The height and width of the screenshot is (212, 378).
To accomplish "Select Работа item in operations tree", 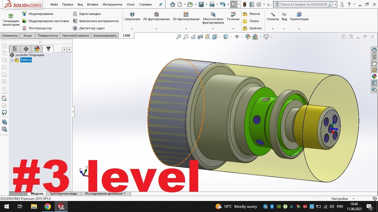I will (x=26, y=60).
